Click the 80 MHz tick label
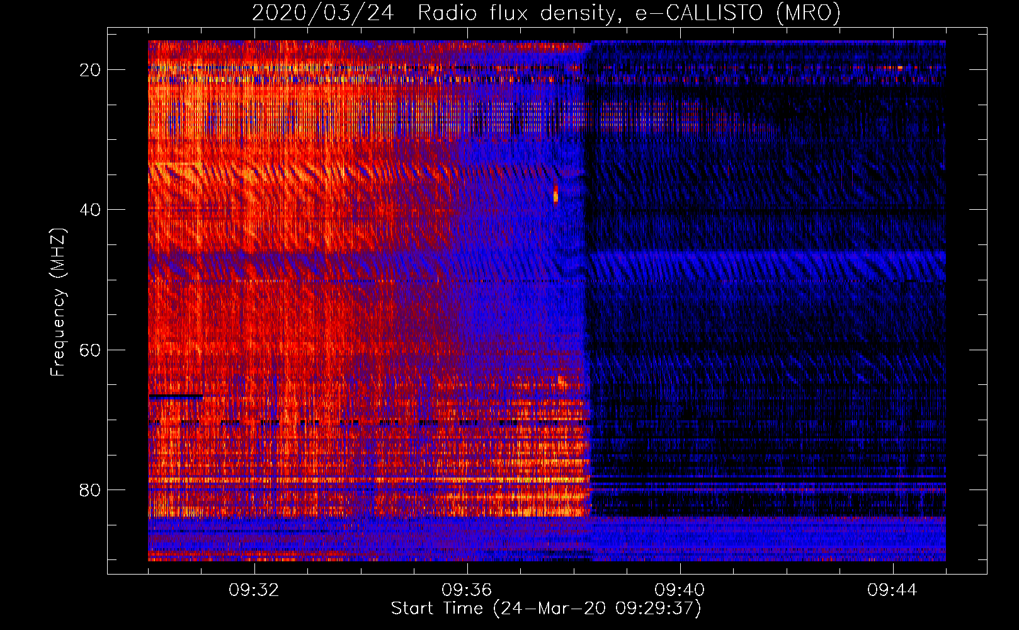The image size is (1019, 630). click(91, 490)
